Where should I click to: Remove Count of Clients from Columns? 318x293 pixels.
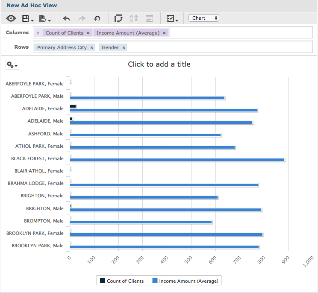pyautogui.click(x=88, y=33)
